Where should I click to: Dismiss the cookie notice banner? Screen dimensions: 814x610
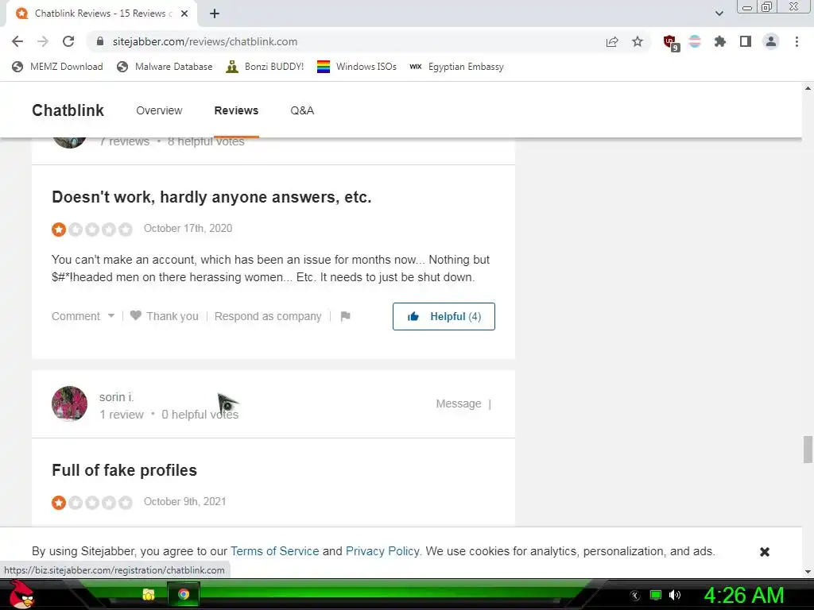tap(764, 551)
